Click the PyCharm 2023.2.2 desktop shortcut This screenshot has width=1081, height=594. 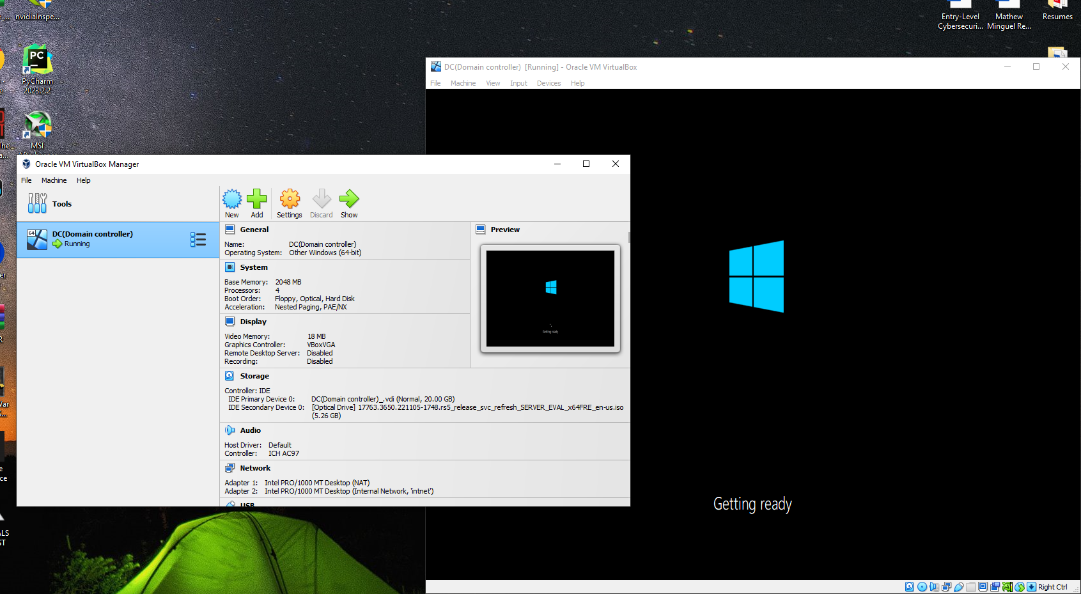[x=37, y=70]
